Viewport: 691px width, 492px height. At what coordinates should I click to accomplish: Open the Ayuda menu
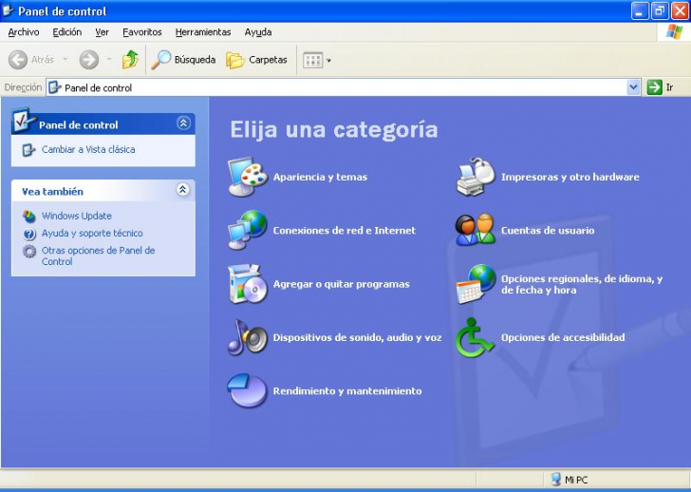tap(258, 32)
